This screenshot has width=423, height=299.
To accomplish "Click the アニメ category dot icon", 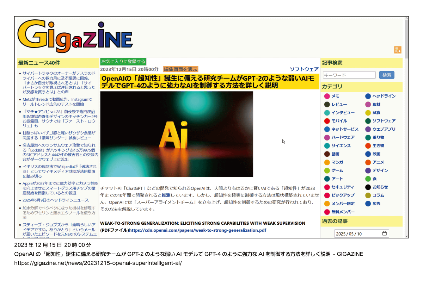I will 368,162.
